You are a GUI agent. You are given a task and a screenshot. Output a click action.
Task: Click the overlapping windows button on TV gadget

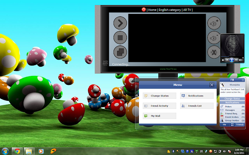click(x=120, y=52)
